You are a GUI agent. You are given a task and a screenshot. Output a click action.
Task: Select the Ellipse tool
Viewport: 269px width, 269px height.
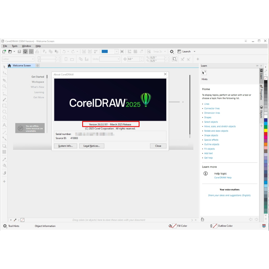(x=4, y=112)
